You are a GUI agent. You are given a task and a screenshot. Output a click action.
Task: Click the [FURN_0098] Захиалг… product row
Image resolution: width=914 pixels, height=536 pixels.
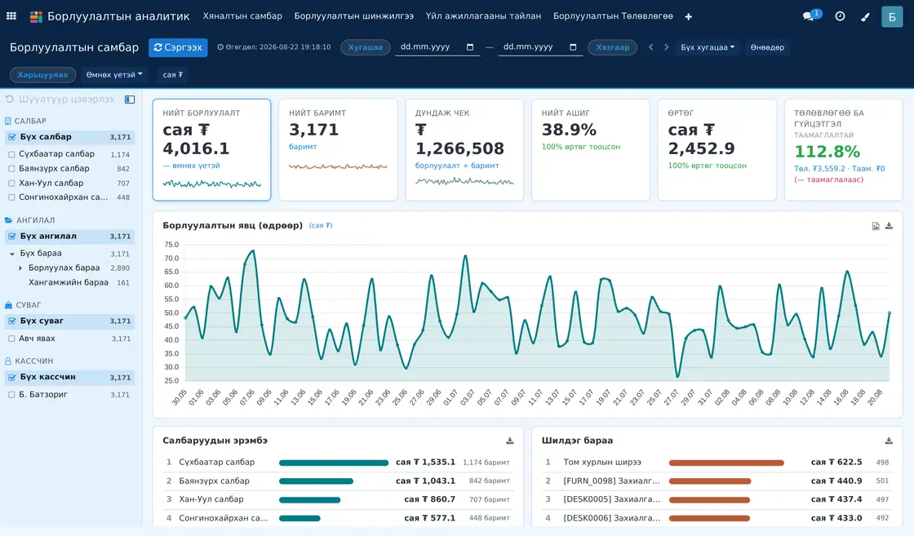pos(717,481)
